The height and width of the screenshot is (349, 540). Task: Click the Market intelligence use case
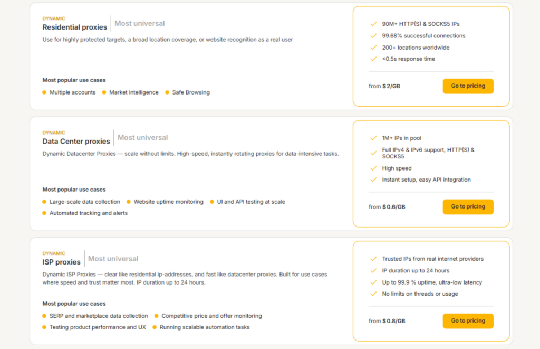pyautogui.click(x=133, y=92)
